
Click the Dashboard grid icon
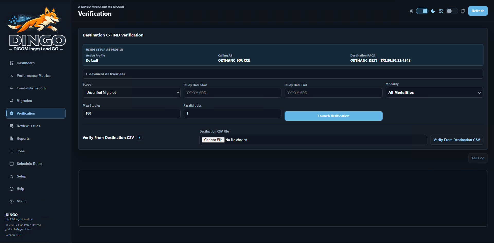(x=12, y=63)
